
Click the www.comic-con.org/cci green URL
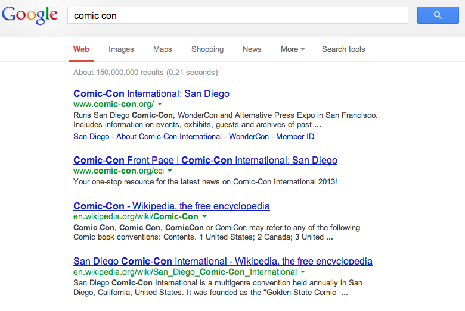pos(119,171)
